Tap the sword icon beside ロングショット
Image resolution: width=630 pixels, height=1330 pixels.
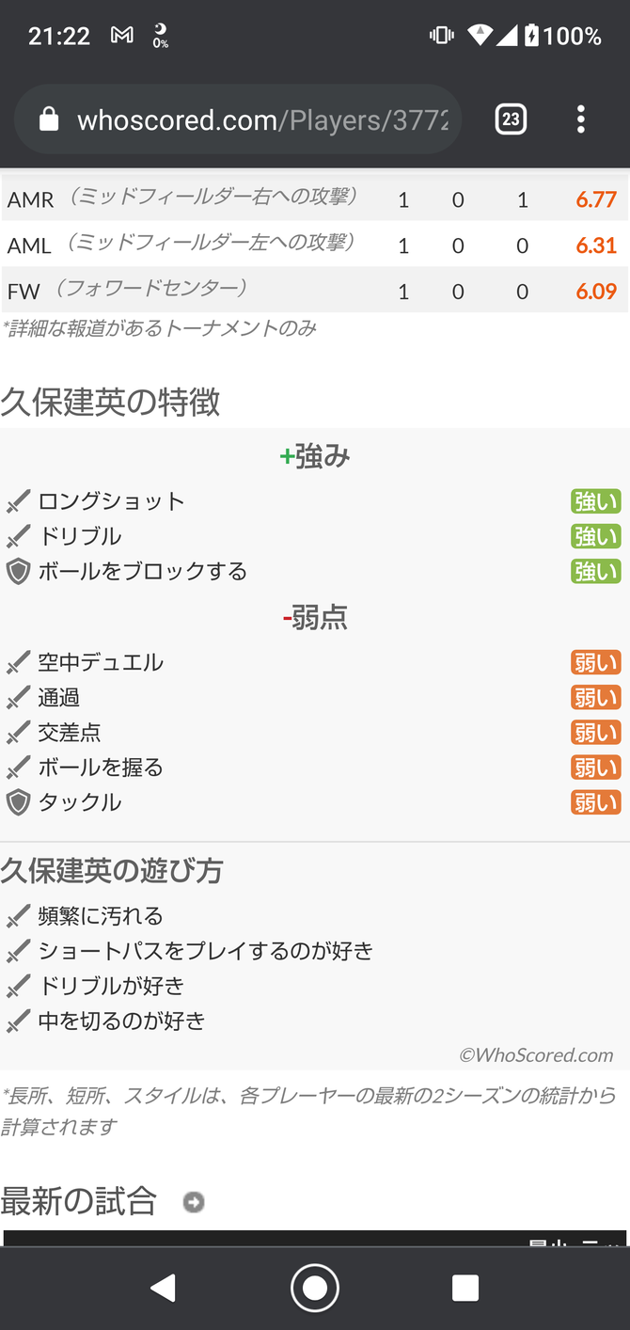click(x=18, y=501)
